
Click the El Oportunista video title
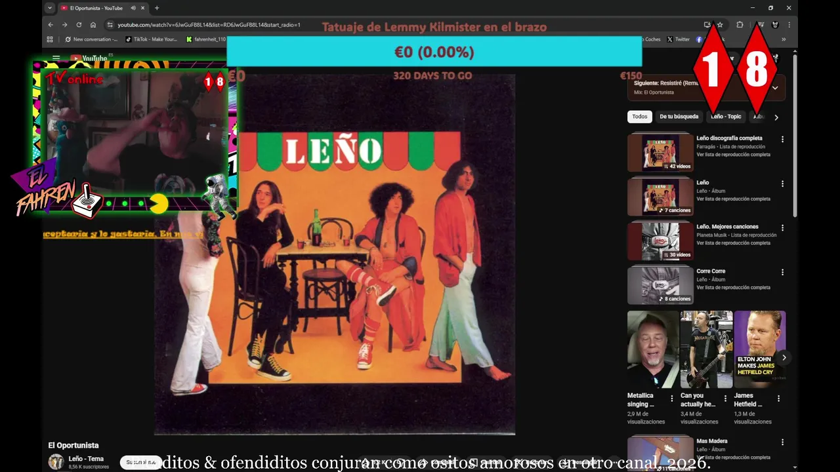point(73,445)
